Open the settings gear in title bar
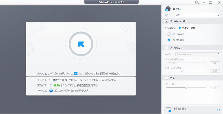Screen dimensions: 223x114 point(197,2)
